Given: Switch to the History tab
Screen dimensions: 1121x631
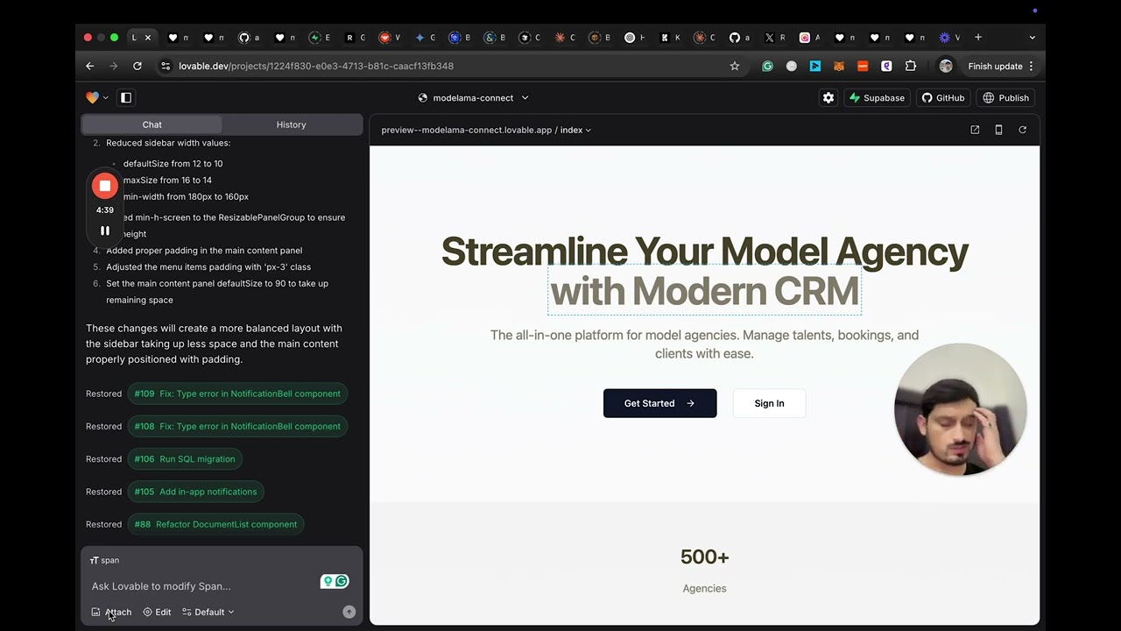Looking at the screenshot, I should click(x=292, y=124).
